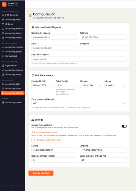Click the Sales Tax (%) field
The height and width of the screenshot is (191, 136).
67,85
